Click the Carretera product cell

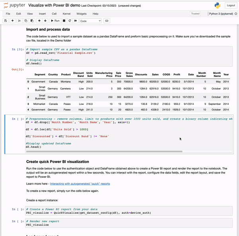(65, 88)
